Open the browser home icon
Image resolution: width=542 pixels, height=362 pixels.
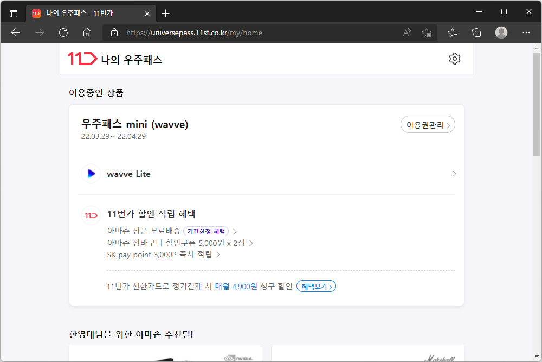87,33
